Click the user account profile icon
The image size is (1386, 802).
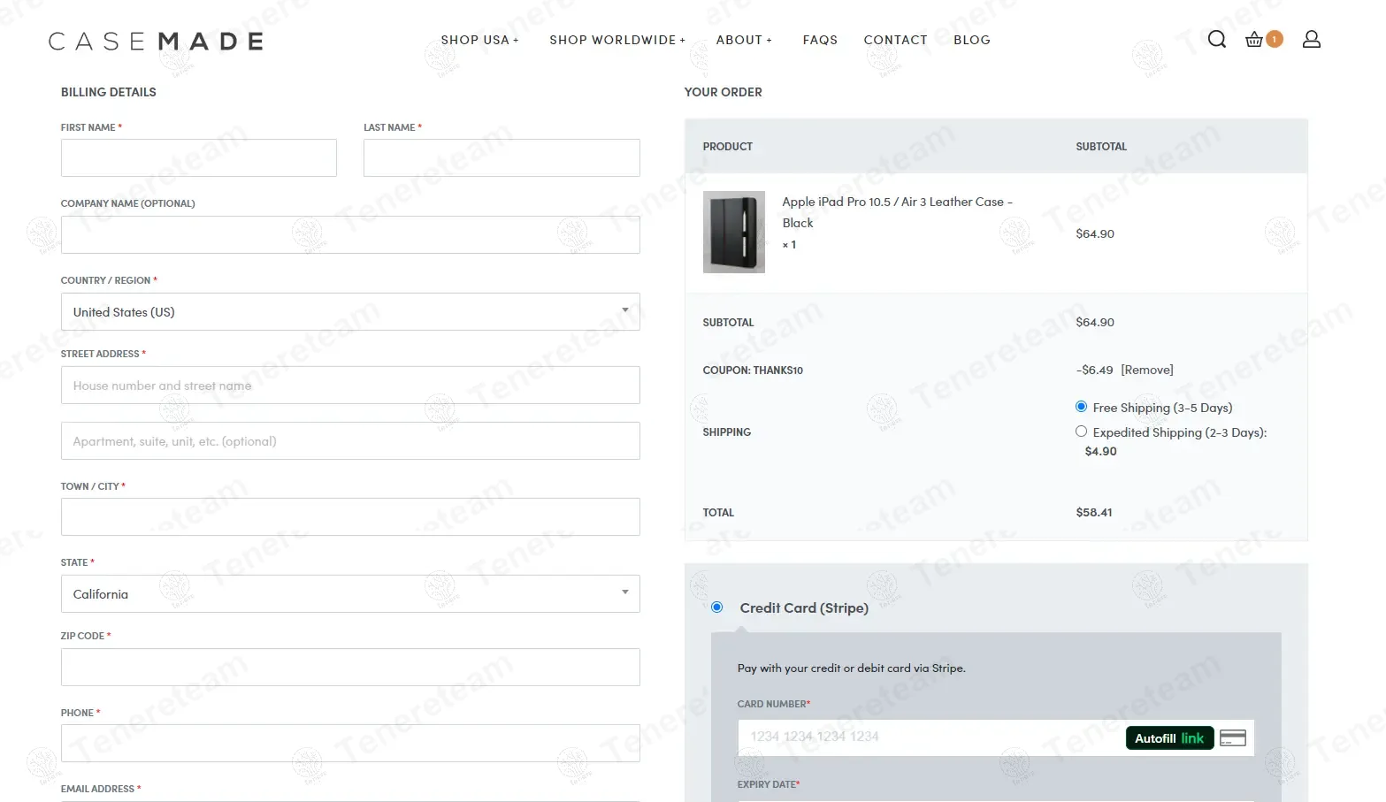click(1311, 39)
